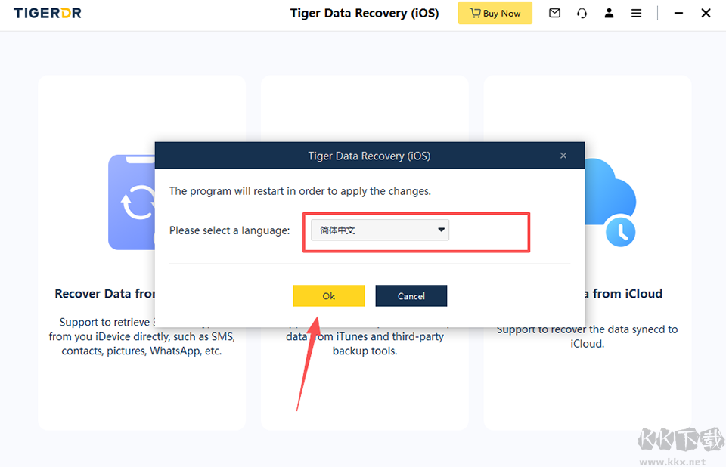Screen dimensions: 726x467
Task: Confirm with the Ok button
Action: coord(329,295)
